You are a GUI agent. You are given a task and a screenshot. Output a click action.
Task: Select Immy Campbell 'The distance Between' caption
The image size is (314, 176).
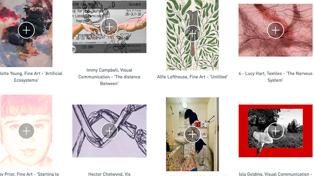[x=109, y=77]
